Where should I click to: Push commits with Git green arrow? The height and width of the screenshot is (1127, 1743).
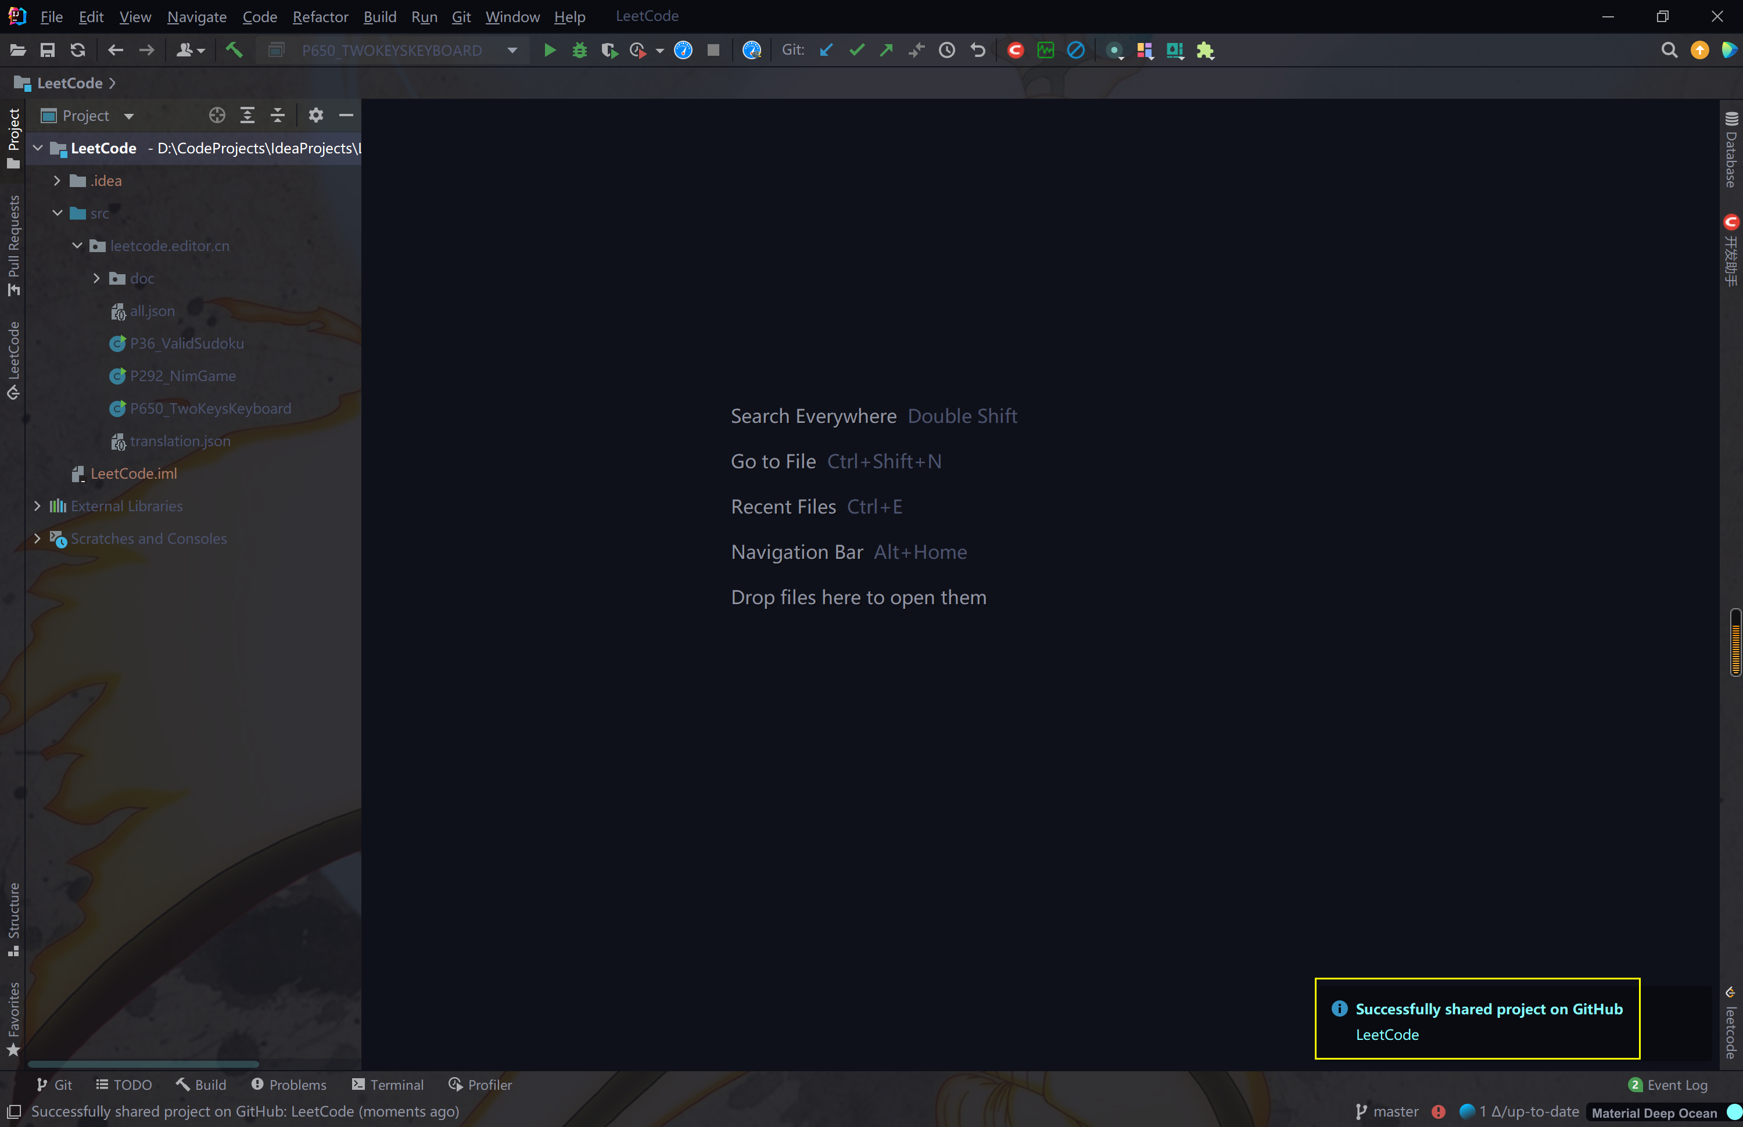tap(886, 51)
